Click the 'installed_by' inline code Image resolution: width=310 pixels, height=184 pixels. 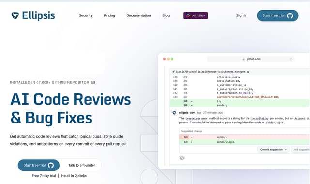pos(260,118)
